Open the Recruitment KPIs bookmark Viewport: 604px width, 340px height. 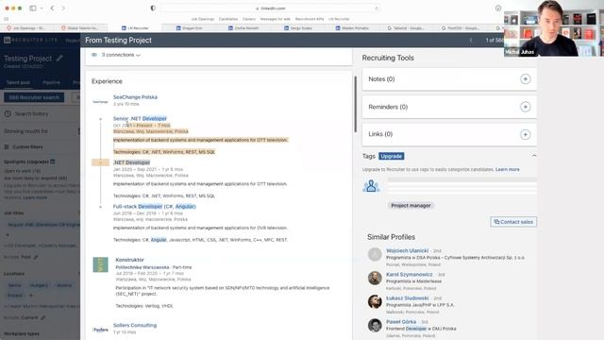click(x=310, y=19)
